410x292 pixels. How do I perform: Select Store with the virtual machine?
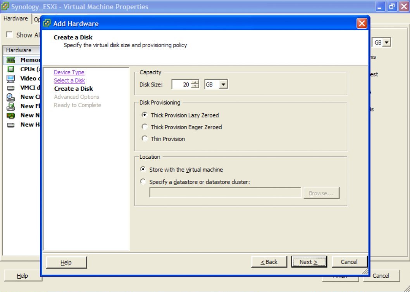pyautogui.click(x=143, y=169)
